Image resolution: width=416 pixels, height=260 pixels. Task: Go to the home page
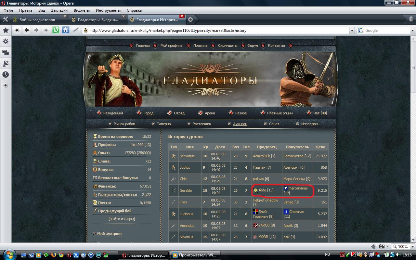[66, 30]
